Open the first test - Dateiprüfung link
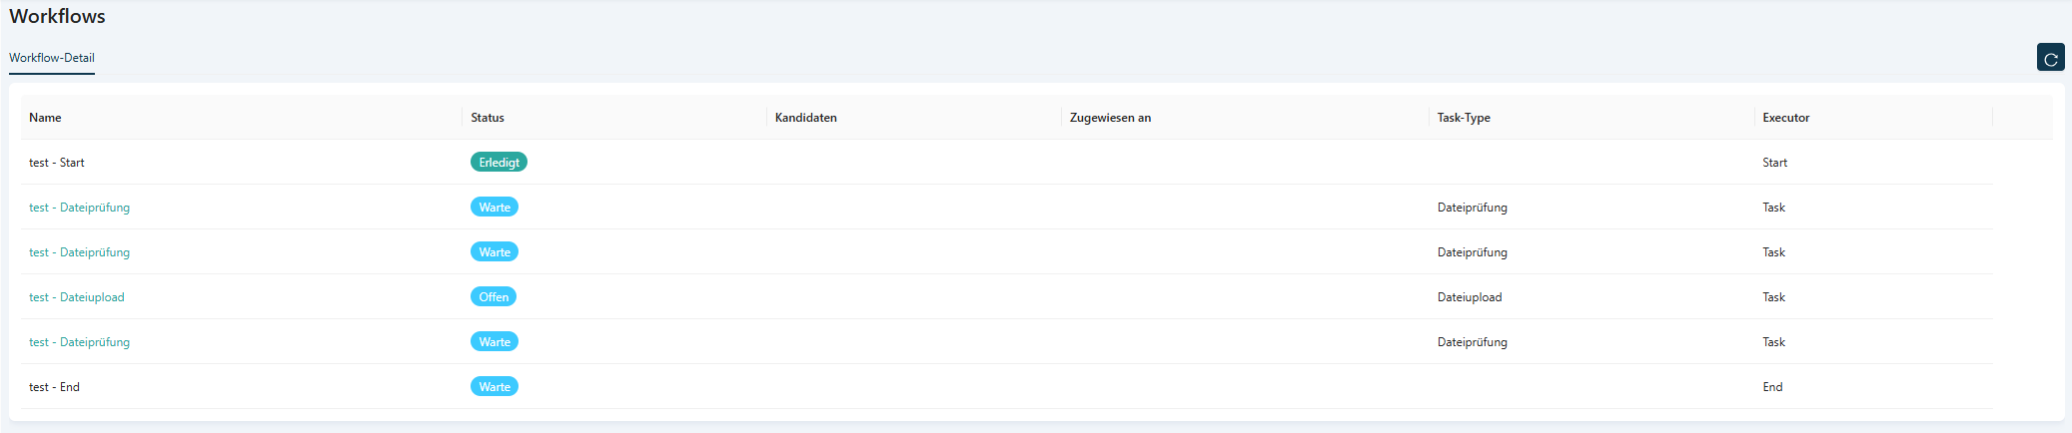 coord(79,208)
